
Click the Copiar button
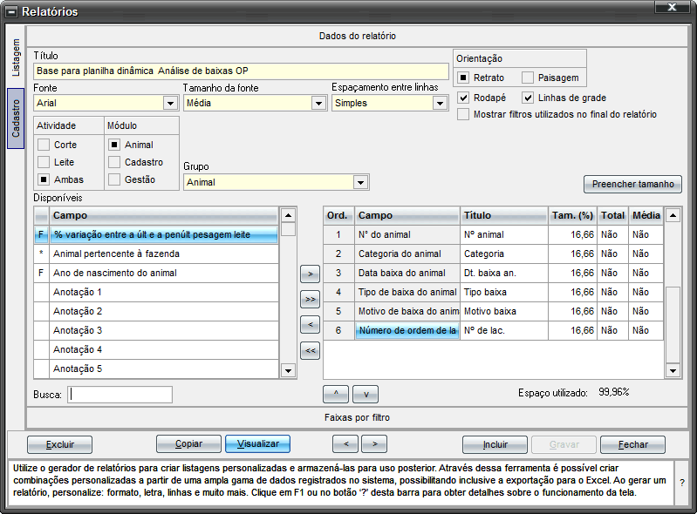[x=188, y=443]
